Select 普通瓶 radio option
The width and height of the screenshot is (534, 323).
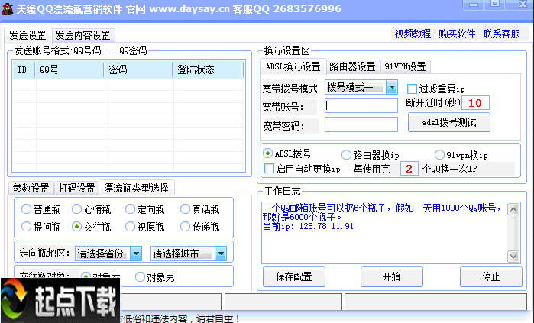26,209
